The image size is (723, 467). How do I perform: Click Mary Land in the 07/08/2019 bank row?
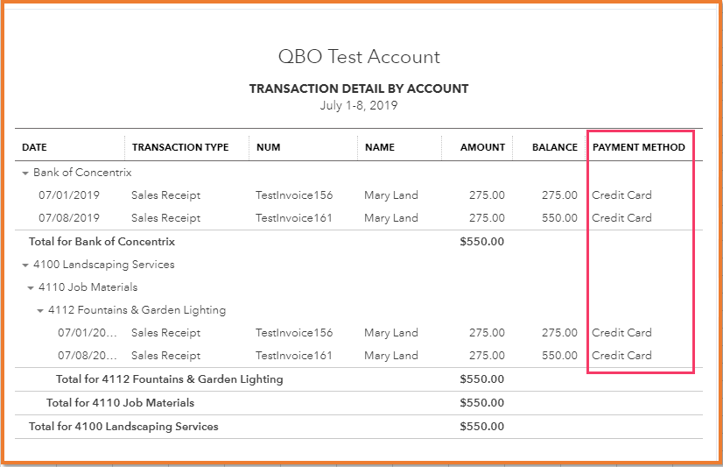(391, 218)
